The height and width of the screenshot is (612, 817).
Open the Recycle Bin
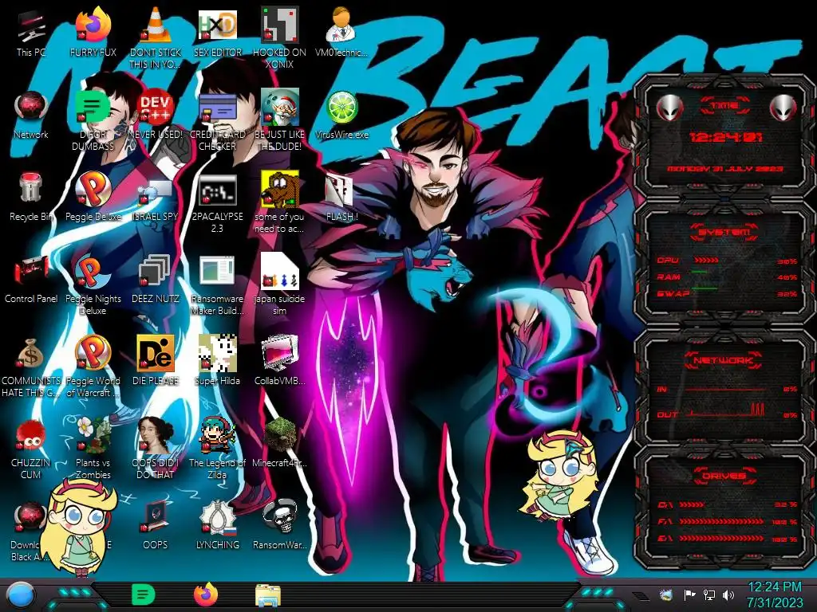[x=31, y=196]
